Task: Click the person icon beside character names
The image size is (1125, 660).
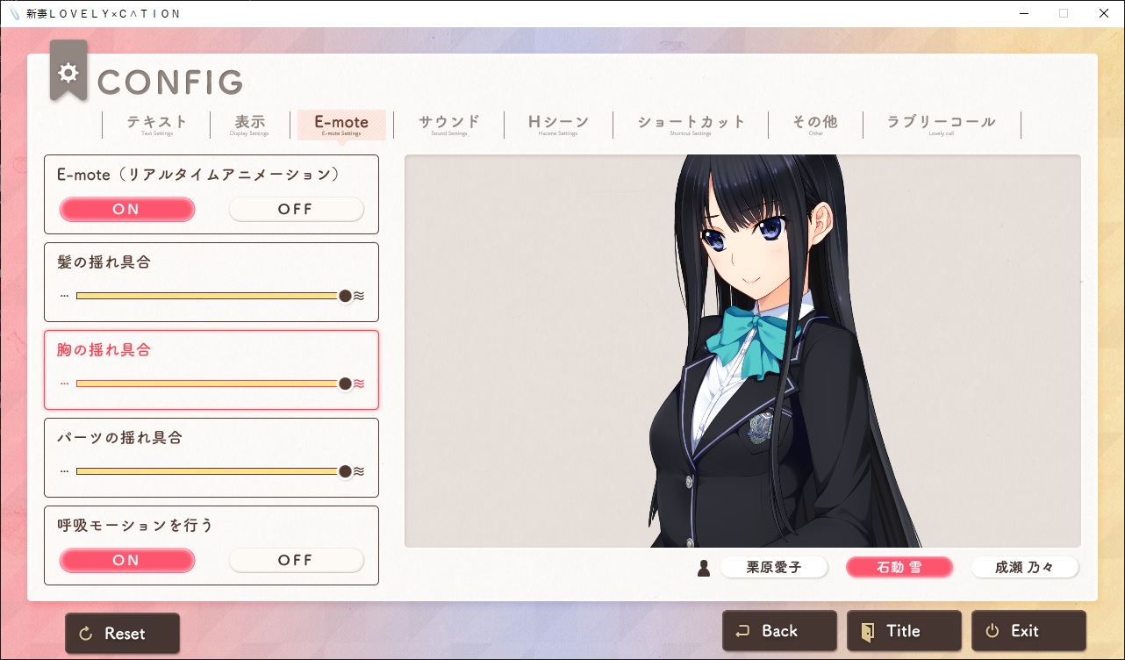Action: click(x=704, y=568)
